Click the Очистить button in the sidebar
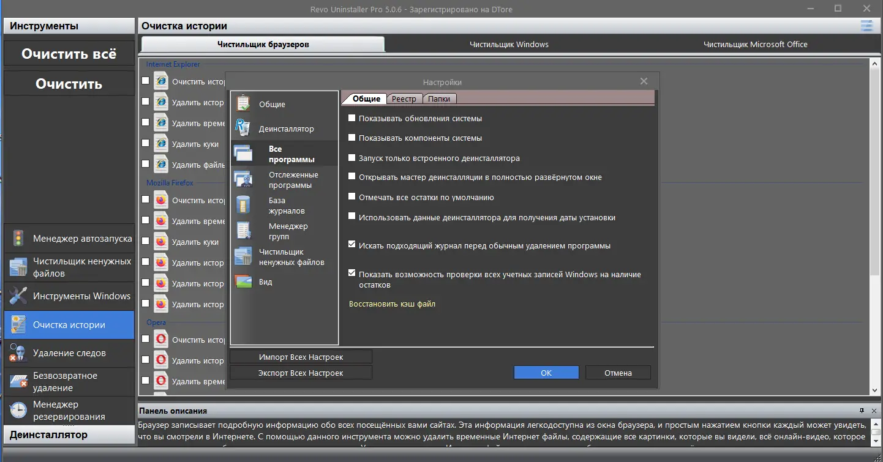The width and height of the screenshot is (883, 462). click(x=69, y=84)
